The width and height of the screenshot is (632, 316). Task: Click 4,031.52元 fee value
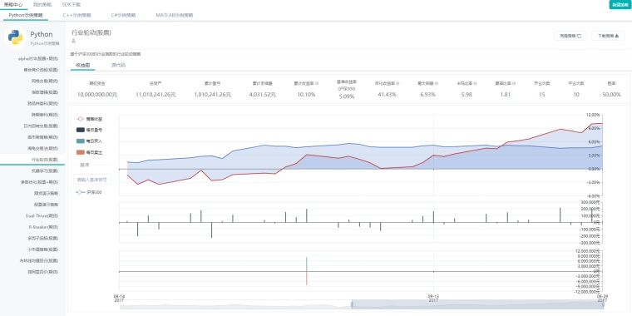pyautogui.click(x=263, y=94)
